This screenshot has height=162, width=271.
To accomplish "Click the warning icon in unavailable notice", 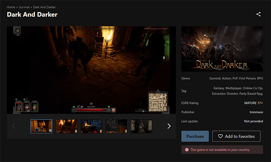I will click(x=187, y=150).
